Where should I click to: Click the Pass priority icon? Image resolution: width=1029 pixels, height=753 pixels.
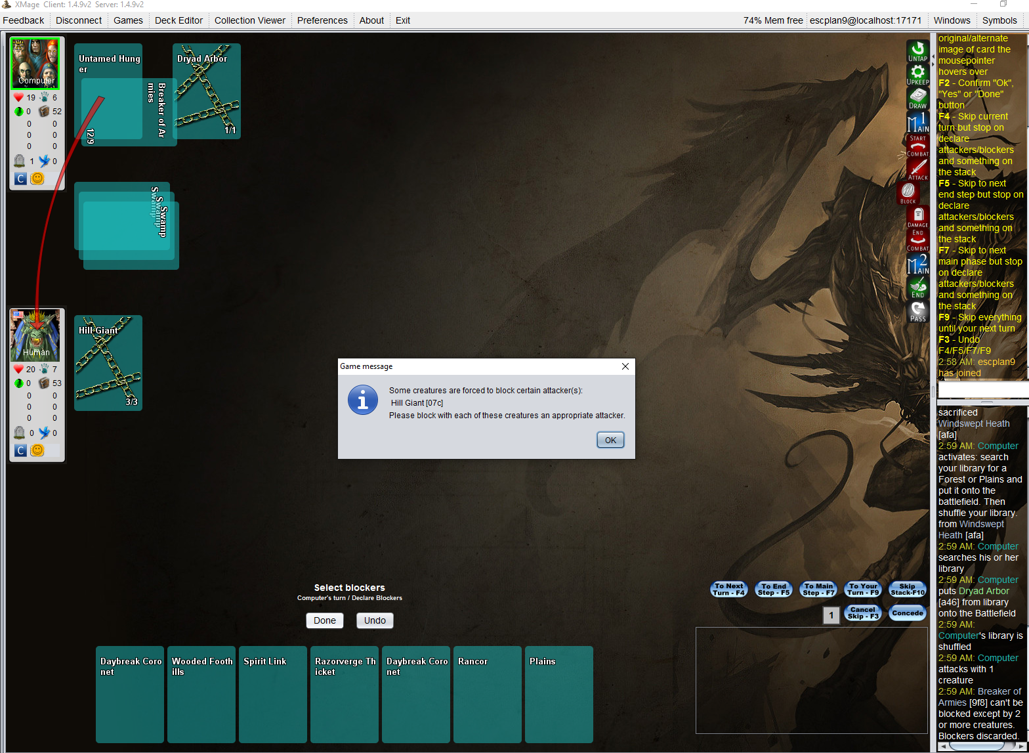coord(918,311)
